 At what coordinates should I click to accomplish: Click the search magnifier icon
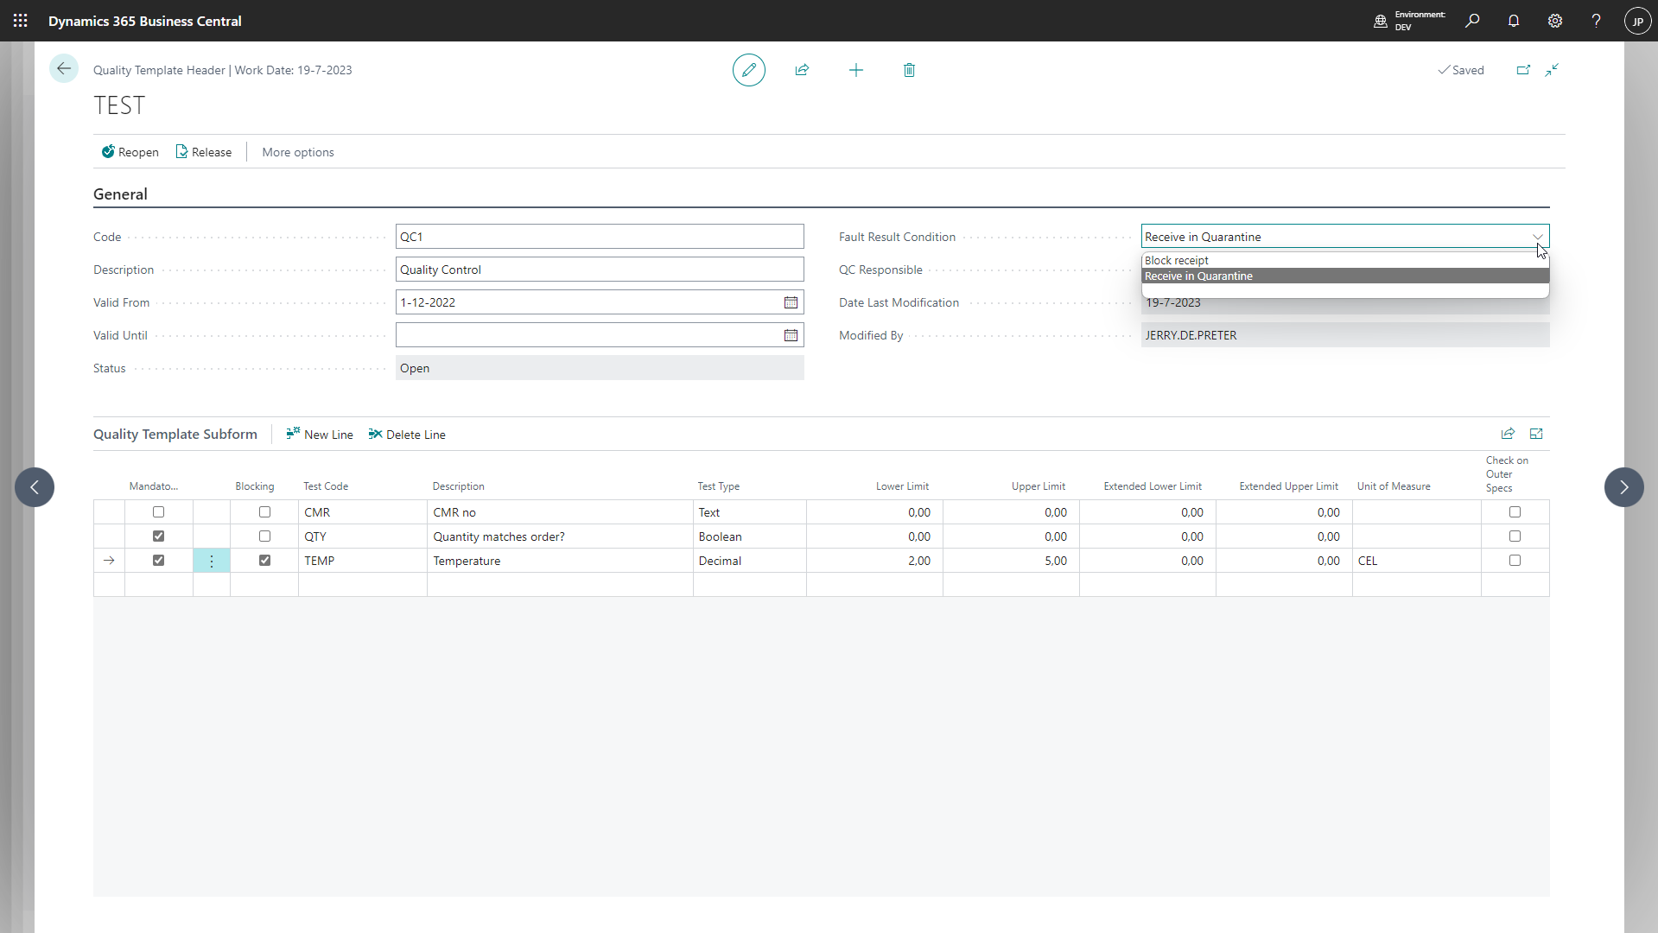click(1472, 21)
